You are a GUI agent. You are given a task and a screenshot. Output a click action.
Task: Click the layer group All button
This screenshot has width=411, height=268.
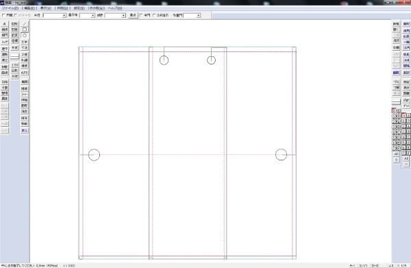point(406,158)
